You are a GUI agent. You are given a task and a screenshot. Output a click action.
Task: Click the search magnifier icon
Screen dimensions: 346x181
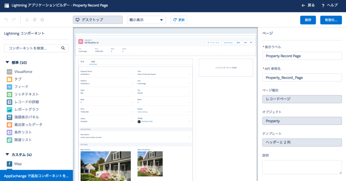63,48
